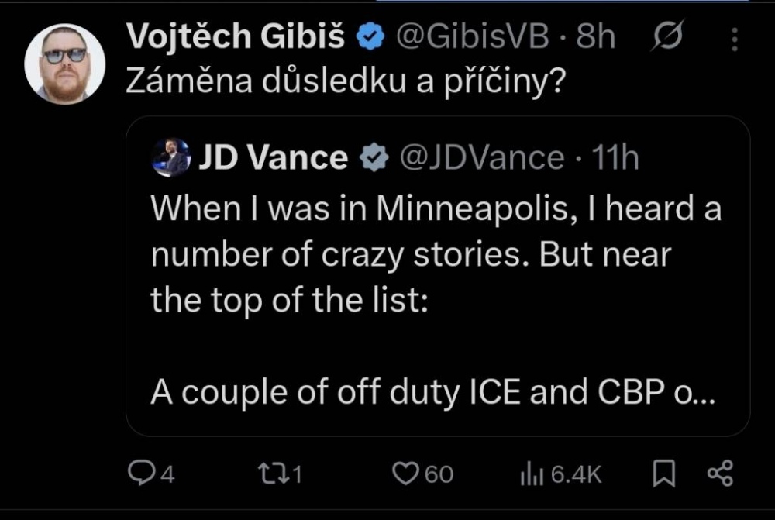Bookmark this tweet

[x=663, y=474]
